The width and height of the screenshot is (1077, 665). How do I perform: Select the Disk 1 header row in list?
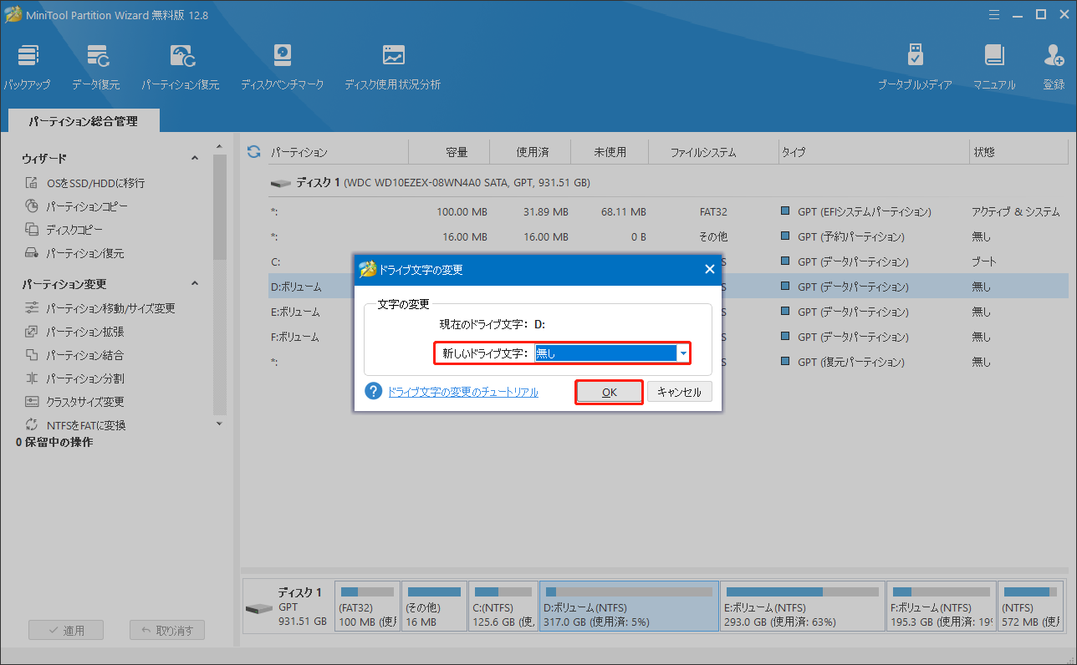[668, 182]
